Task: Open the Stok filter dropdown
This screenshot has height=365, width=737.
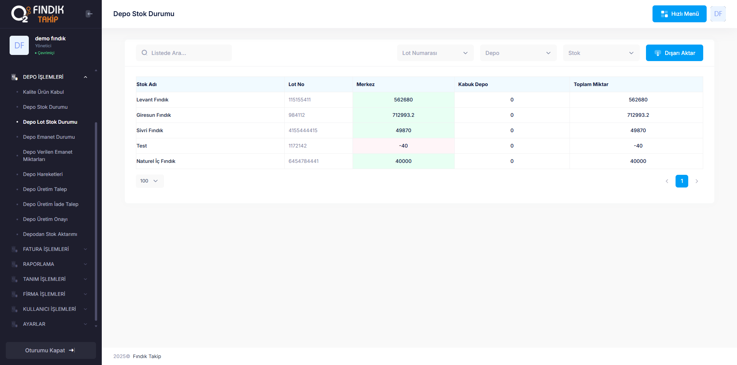Action: (x=601, y=53)
